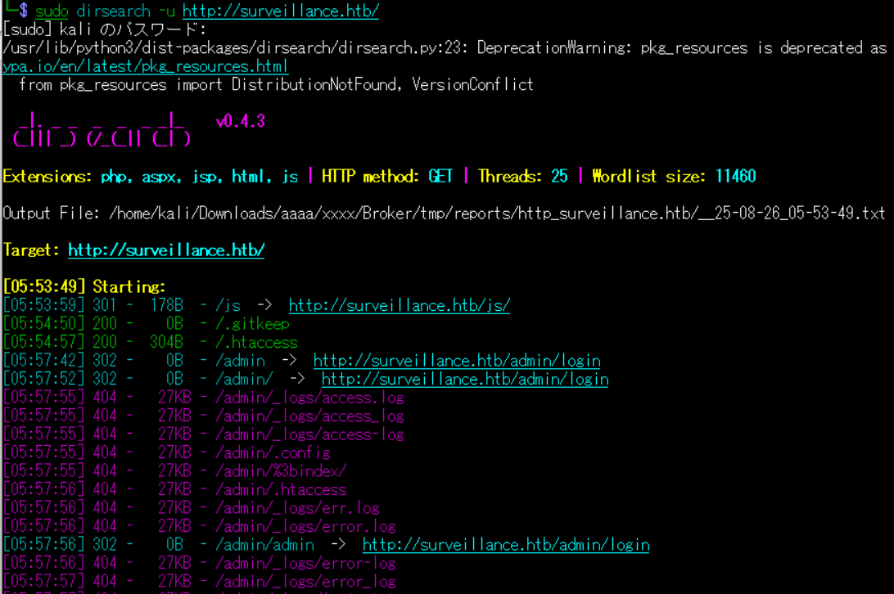Click the /admin/.config 404 result

coord(273,452)
